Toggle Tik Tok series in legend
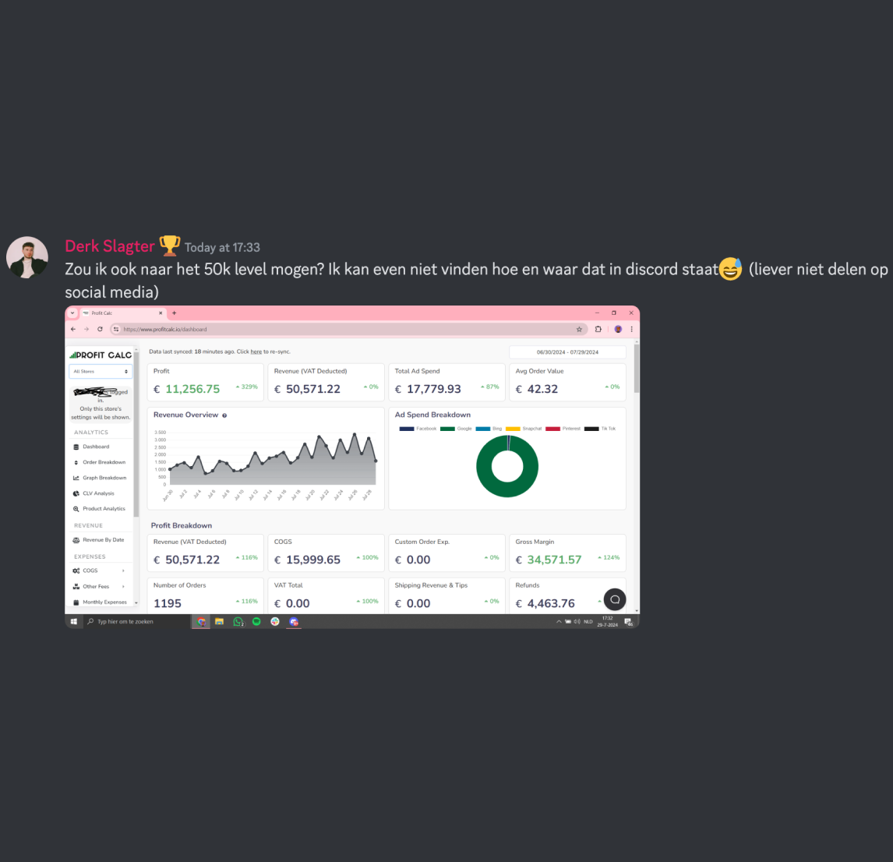Viewport: 893px width, 862px height. [600, 429]
